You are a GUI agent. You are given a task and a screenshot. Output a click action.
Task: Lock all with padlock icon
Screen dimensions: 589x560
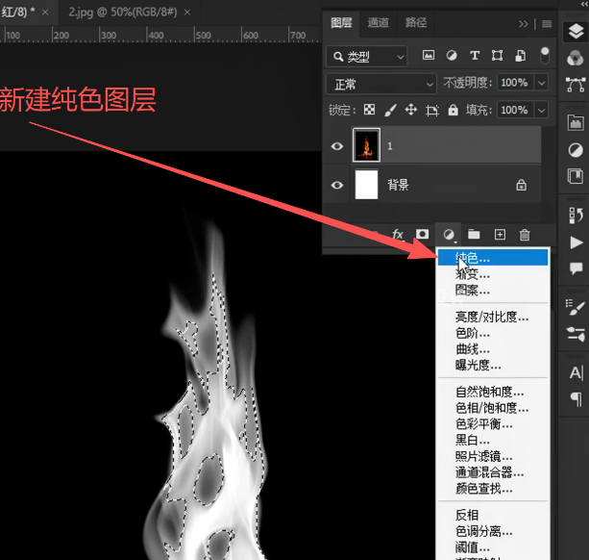coord(453,110)
